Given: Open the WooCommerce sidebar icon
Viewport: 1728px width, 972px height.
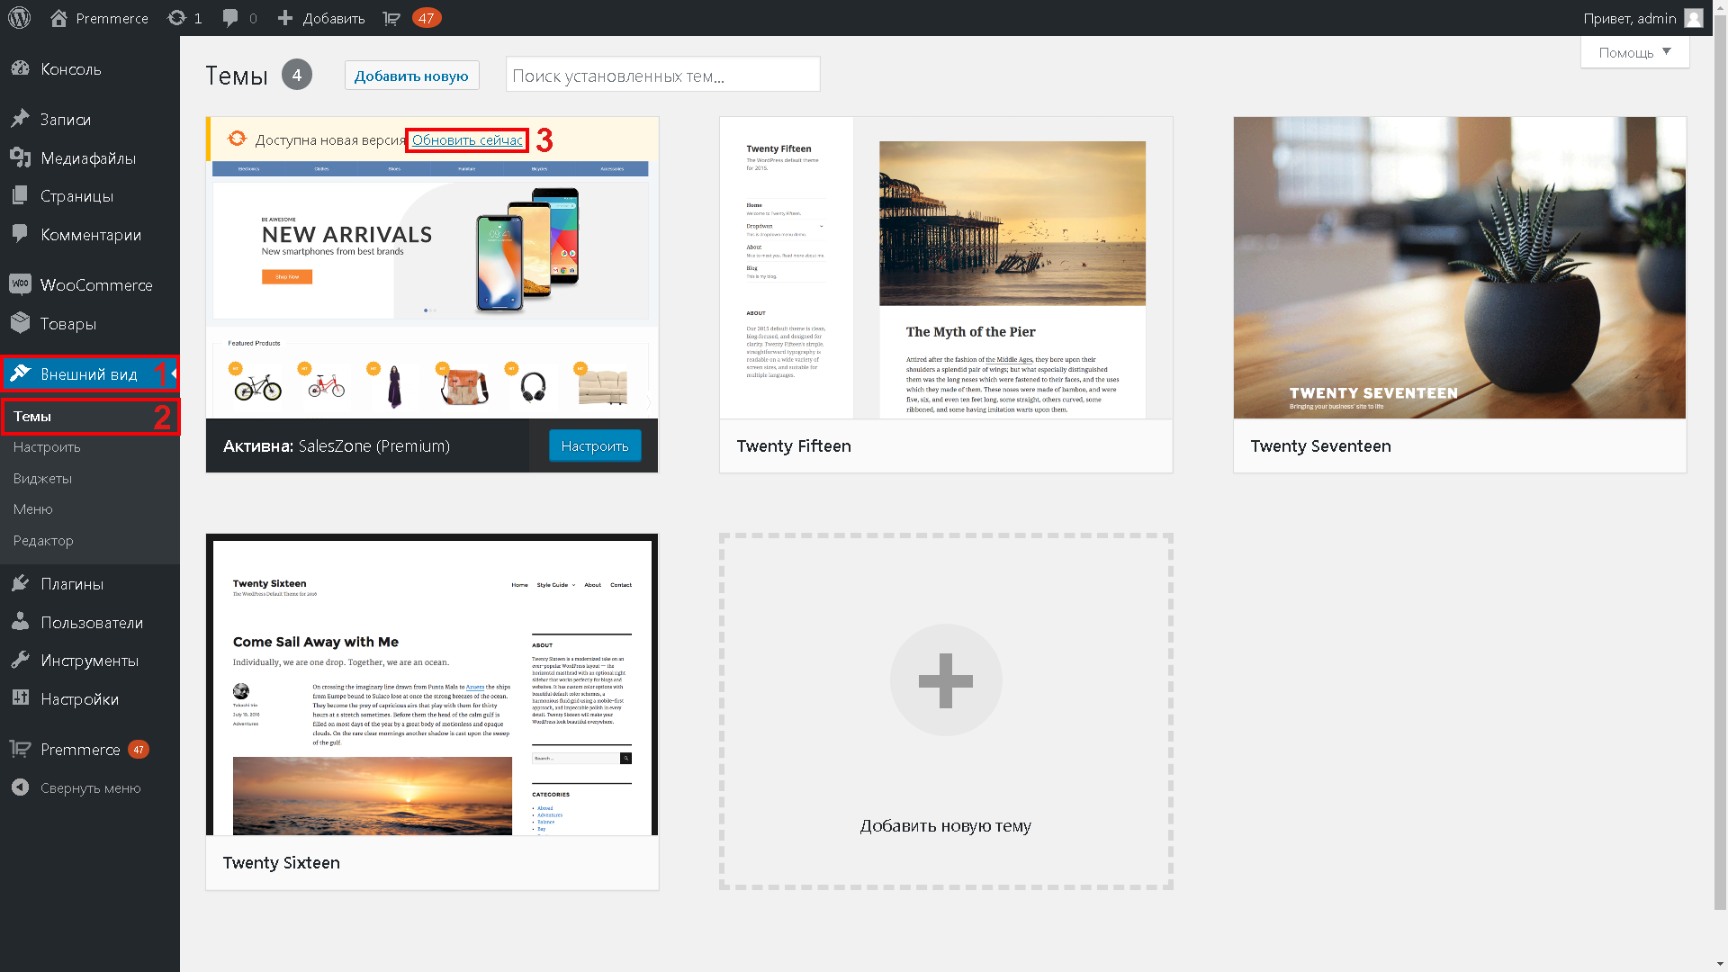Looking at the screenshot, I should click(x=20, y=285).
